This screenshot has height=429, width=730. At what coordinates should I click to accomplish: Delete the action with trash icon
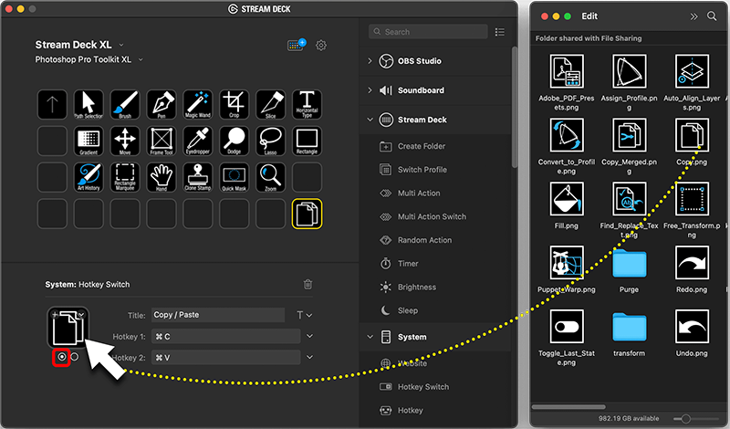click(x=308, y=284)
